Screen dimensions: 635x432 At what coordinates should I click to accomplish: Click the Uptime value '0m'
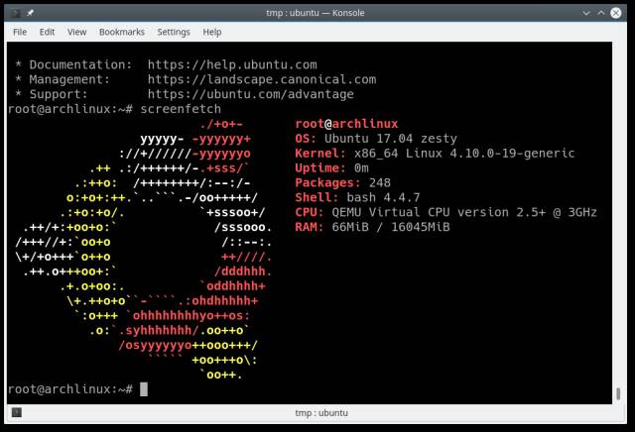click(x=361, y=167)
